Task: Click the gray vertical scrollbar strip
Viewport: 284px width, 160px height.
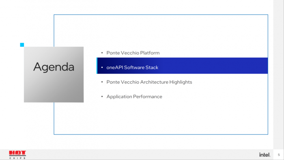Action: tap(279, 75)
